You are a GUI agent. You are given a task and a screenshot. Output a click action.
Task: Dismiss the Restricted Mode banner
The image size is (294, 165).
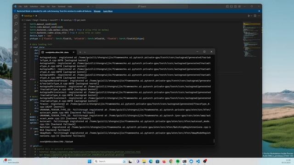click(x=259, y=11)
